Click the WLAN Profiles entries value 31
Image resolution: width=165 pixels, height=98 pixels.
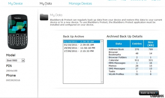(x=137, y=74)
